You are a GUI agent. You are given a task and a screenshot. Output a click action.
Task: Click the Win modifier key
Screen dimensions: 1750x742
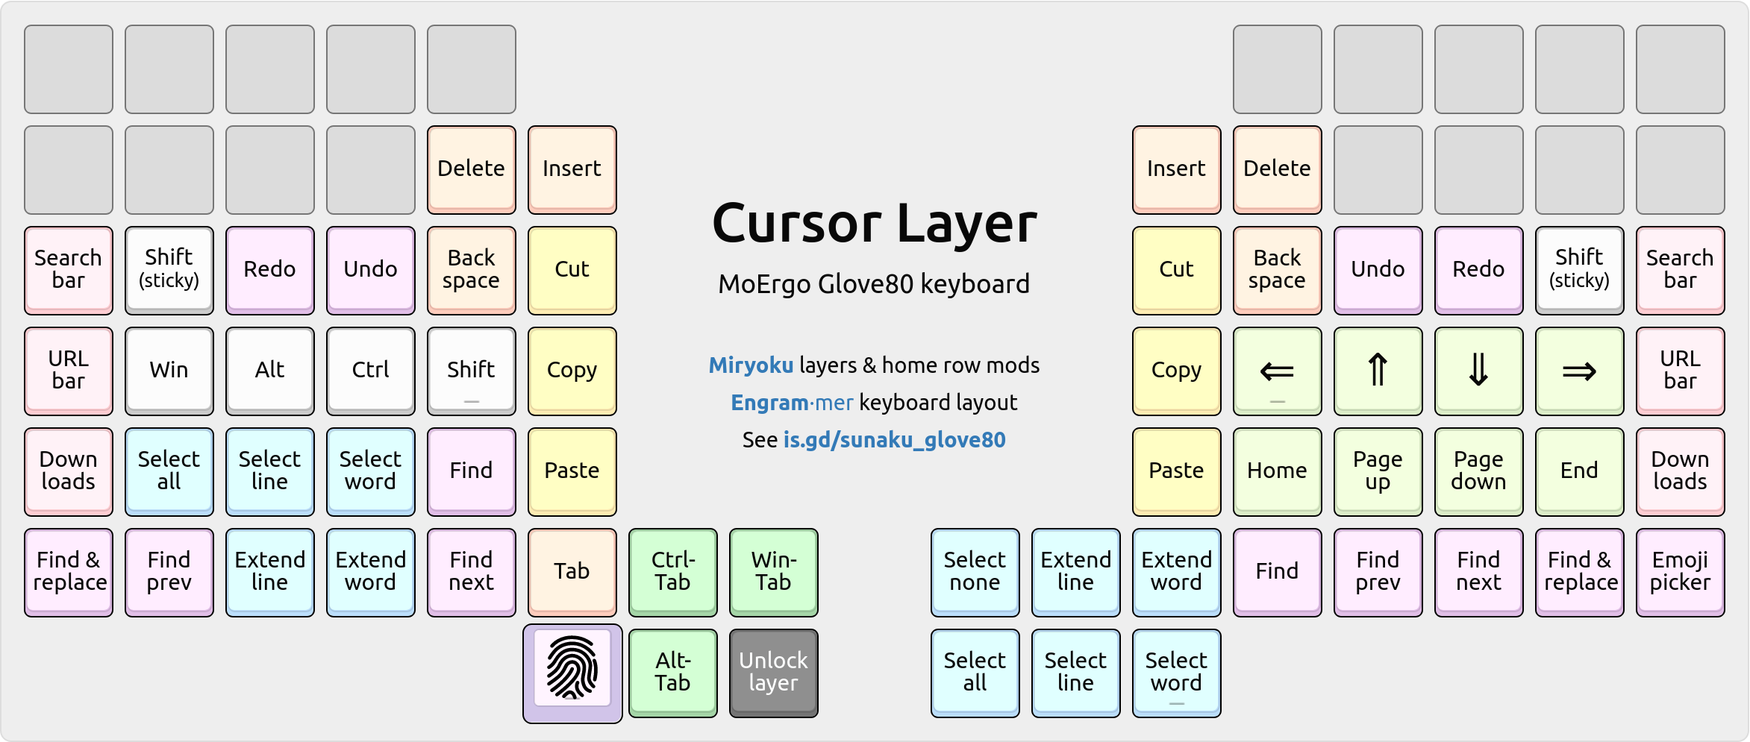pyautogui.click(x=169, y=371)
